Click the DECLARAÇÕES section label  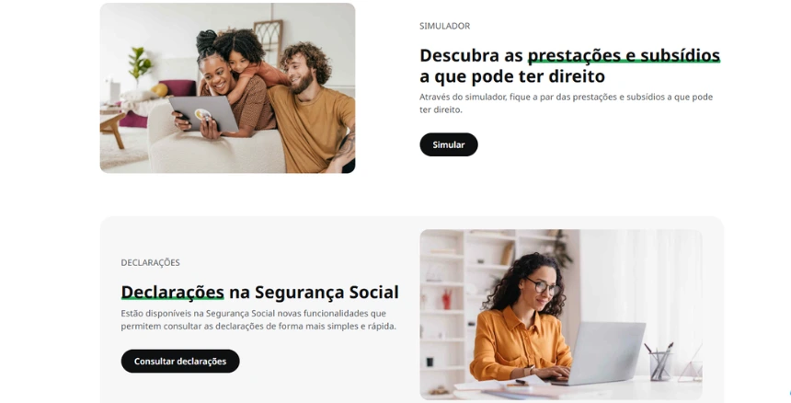click(150, 262)
